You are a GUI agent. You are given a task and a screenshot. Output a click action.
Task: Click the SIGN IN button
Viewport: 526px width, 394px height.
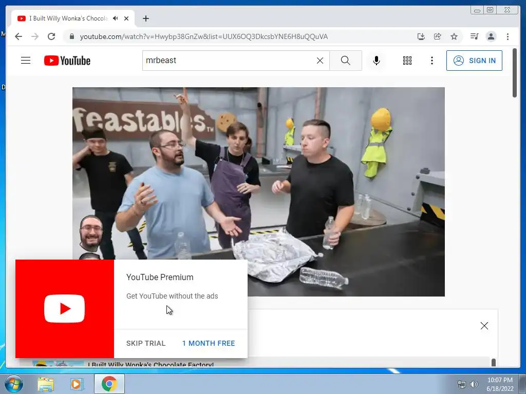(x=474, y=61)
